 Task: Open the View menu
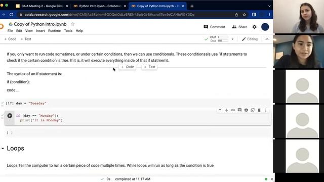(x=29, y=31)
